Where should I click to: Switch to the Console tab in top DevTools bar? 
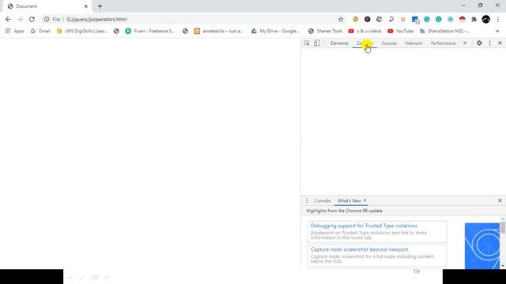(x=364, y=43)
